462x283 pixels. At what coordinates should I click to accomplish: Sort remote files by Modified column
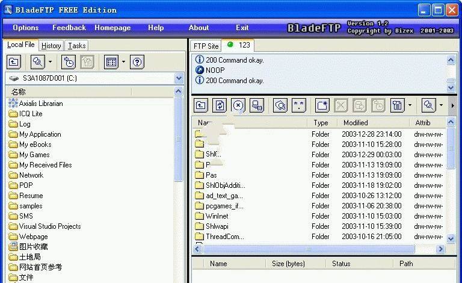coord(373,123)
